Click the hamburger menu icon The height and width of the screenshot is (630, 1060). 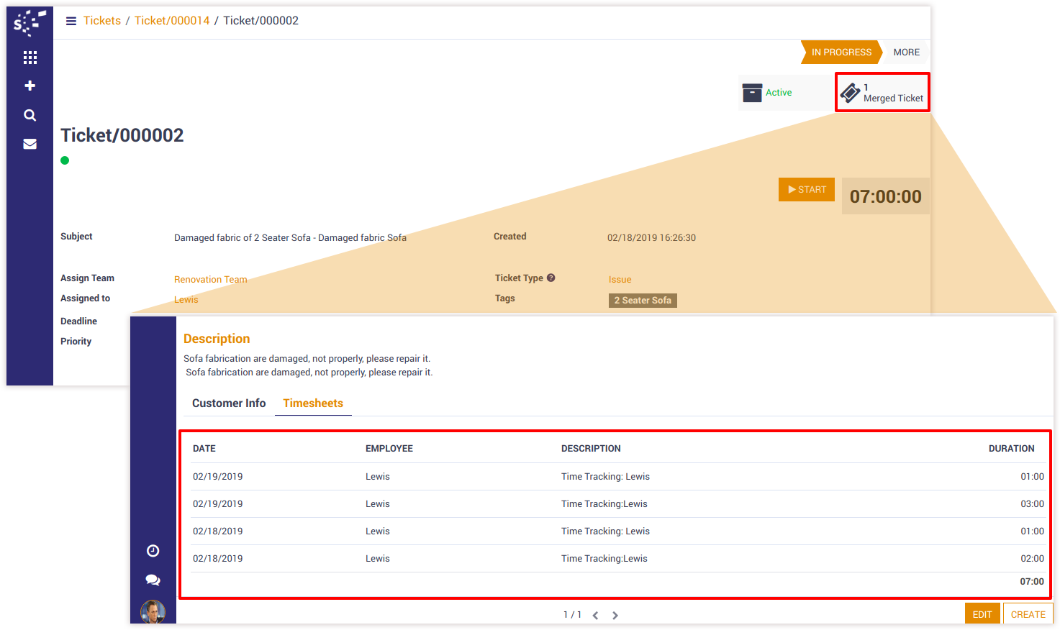[71, 21]
